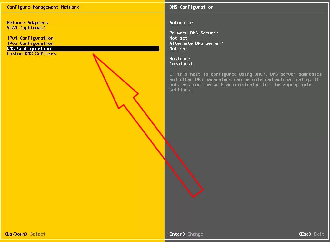Click Configure Management Network title

tap(43, 7)
